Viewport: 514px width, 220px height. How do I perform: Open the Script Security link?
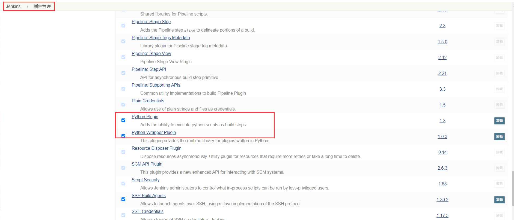[x=145, y=180]
